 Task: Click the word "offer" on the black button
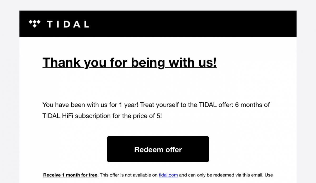pyautogui.click(x=174, y=150)
